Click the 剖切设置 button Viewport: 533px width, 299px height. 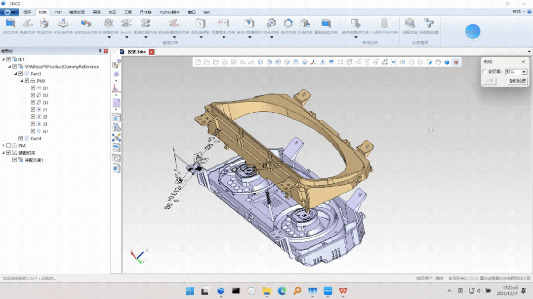[x=517, y=81]
